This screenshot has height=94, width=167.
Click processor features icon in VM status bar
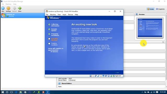(x=109, y=76)
